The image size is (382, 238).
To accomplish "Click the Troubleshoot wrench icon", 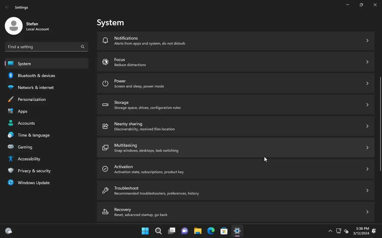I will click(105, 190).
